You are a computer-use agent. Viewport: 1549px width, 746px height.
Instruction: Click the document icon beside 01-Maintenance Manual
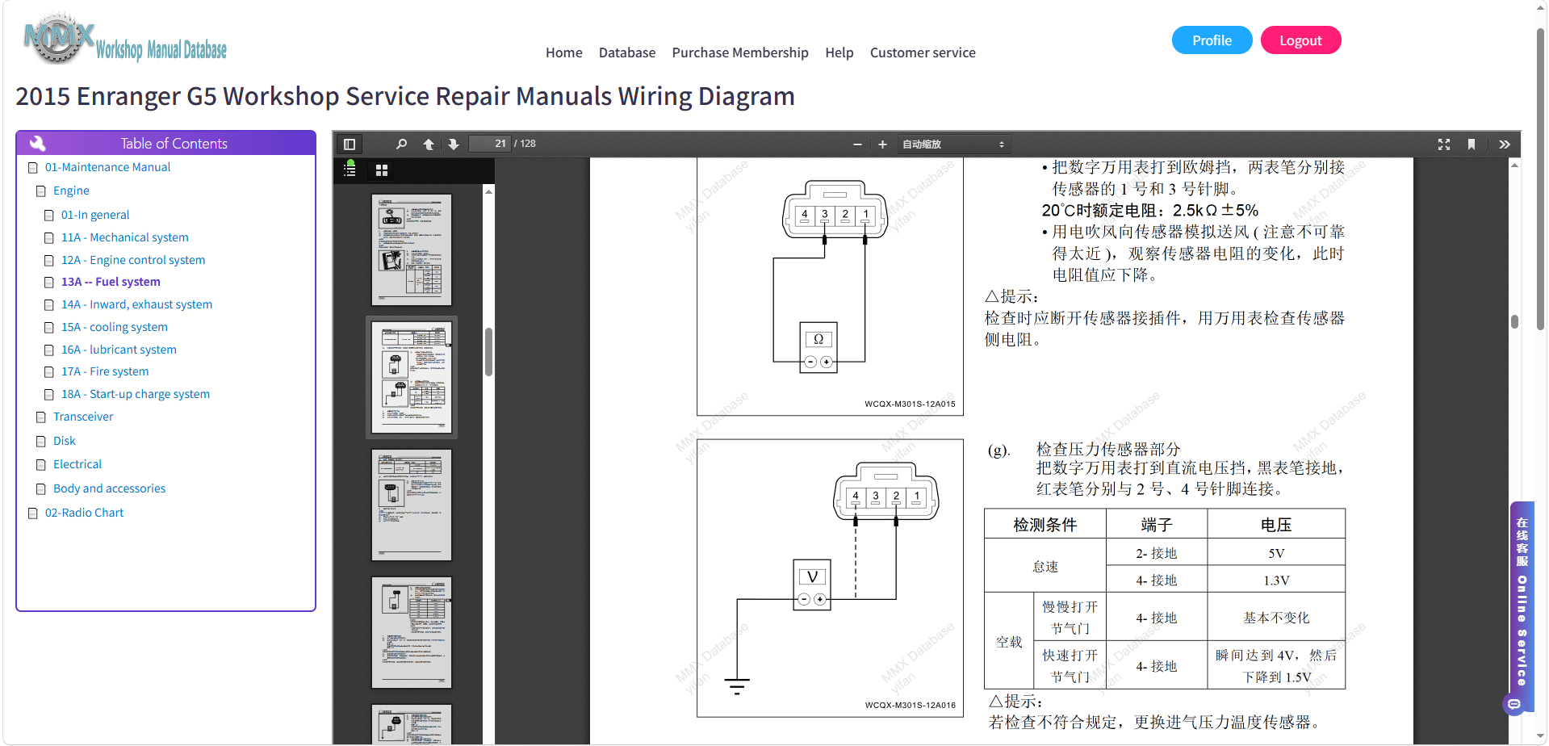pos(33,168)
